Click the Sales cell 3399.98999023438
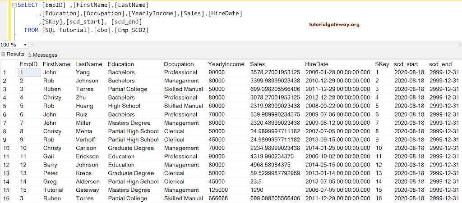Viewport: 462px width, 203px height. tap(275, 81)
